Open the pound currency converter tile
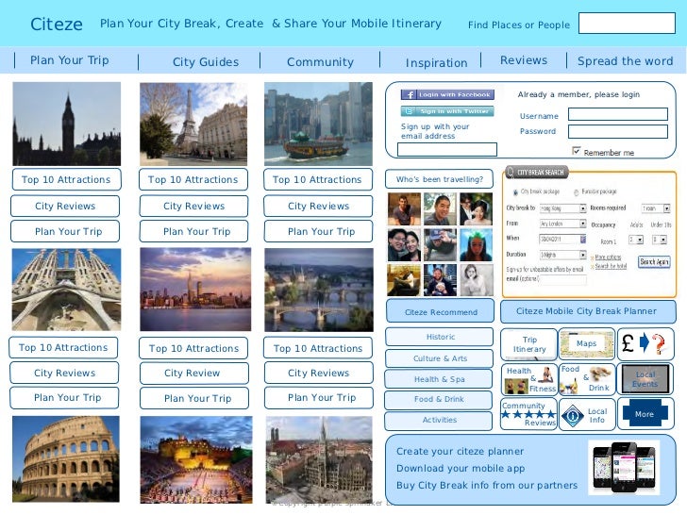The height and width of the screenshot is (515, 687). coord(645,343)
